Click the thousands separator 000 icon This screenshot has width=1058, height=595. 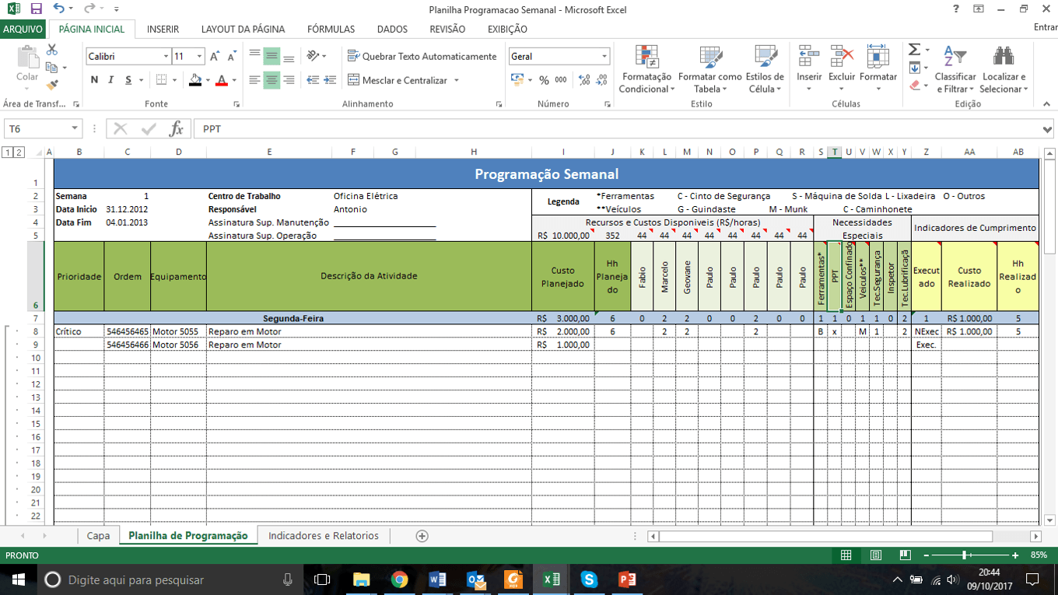(x=561, y=80)
